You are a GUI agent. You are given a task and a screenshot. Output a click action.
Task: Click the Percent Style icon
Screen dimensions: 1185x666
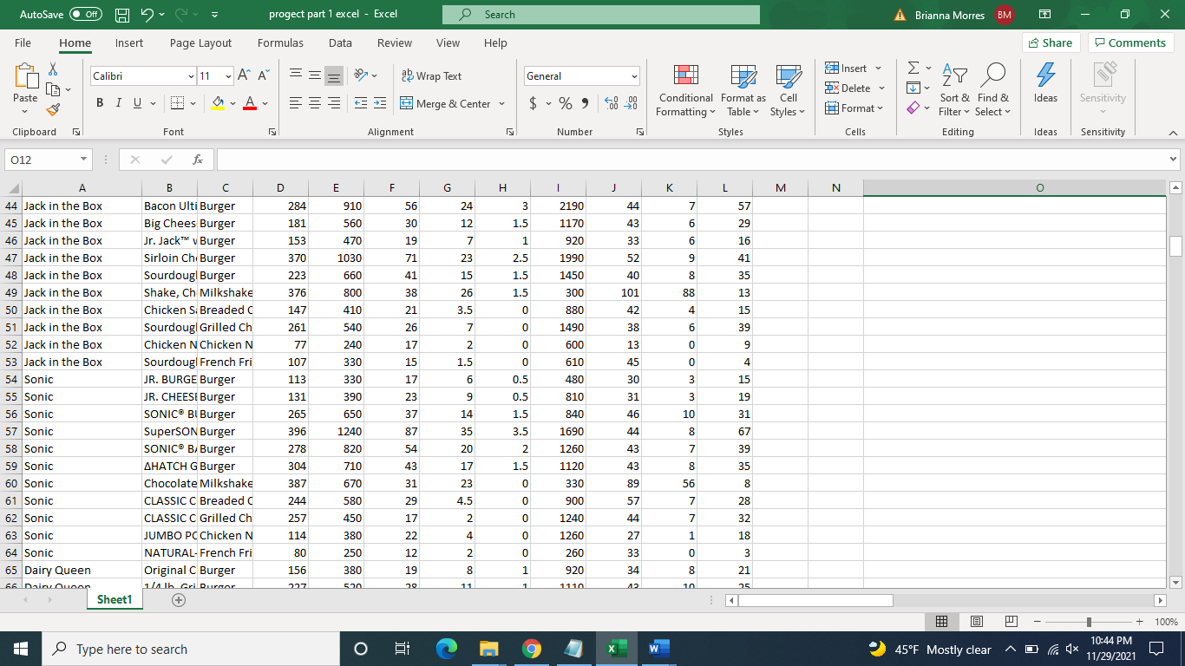tap(564, 102)
